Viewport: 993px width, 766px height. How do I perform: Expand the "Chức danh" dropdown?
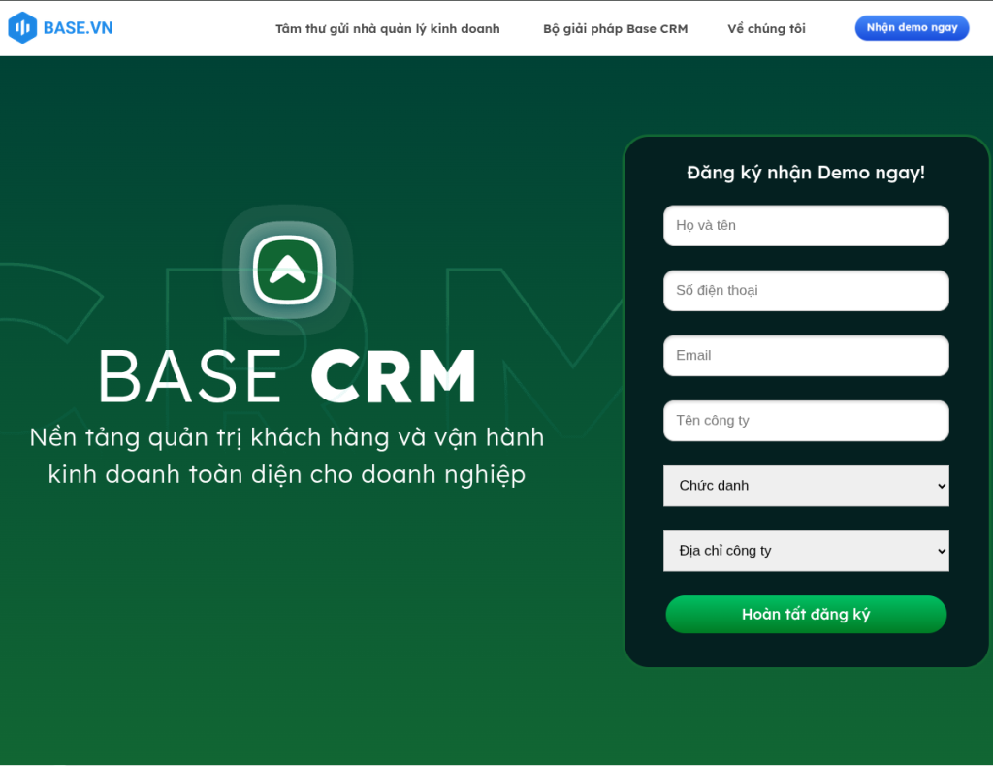806,486
